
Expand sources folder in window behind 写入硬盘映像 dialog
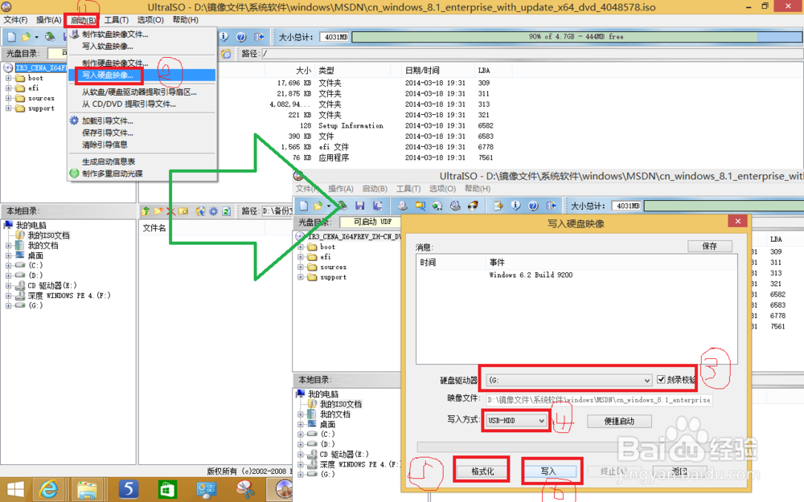[x=301, y=267]
